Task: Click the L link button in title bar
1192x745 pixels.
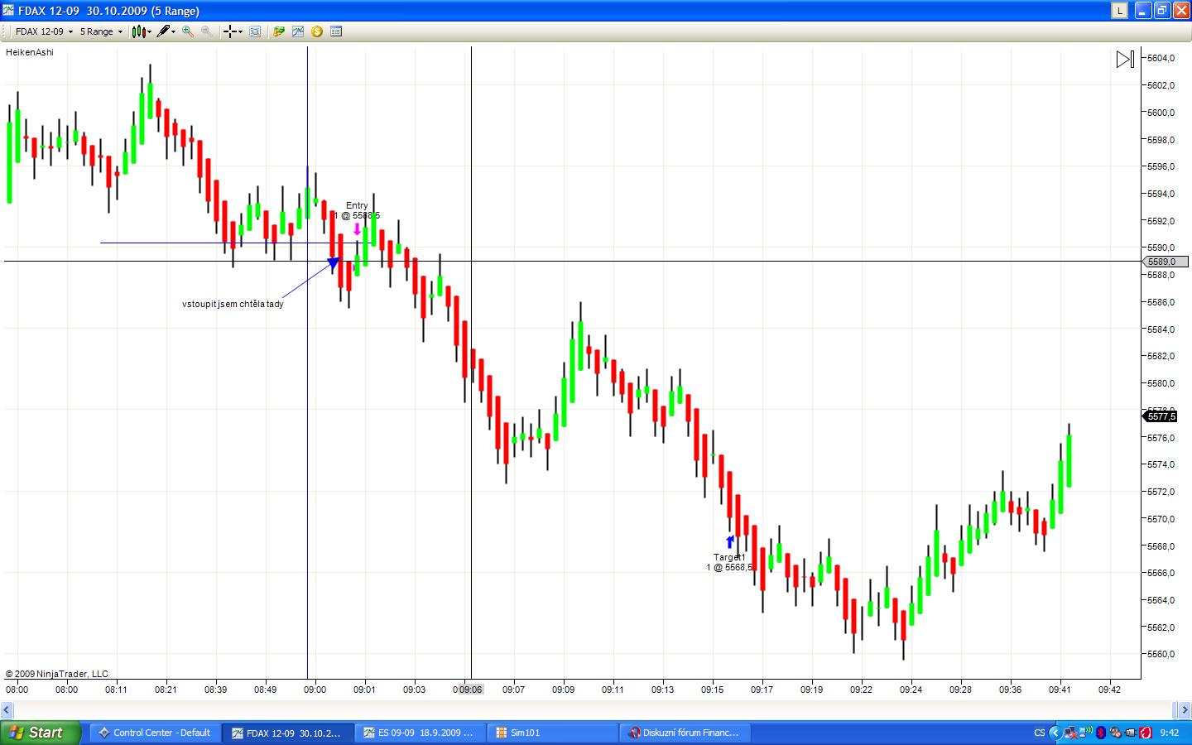Action: [1119, 11]
